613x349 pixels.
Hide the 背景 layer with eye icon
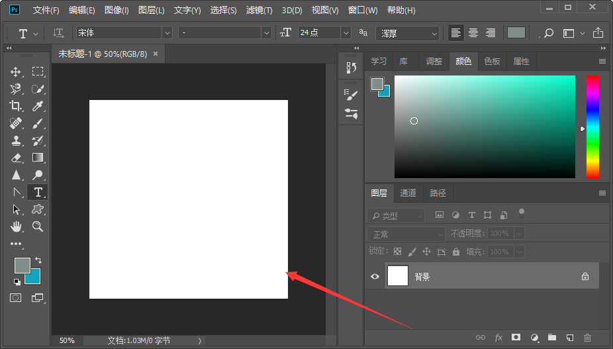pyautogui.click(x=375, y=276)
